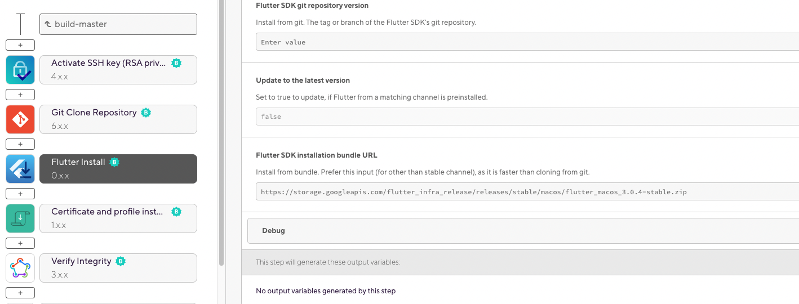Click the Update to latest version field

[527, 117]
